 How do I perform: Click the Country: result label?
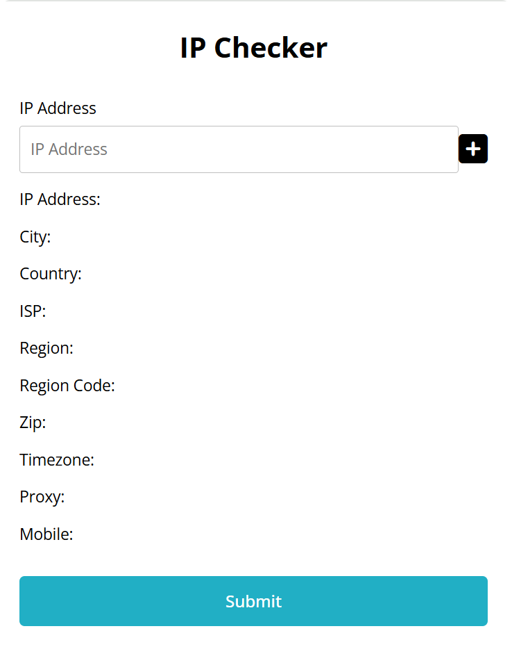(x=51, y=274)
